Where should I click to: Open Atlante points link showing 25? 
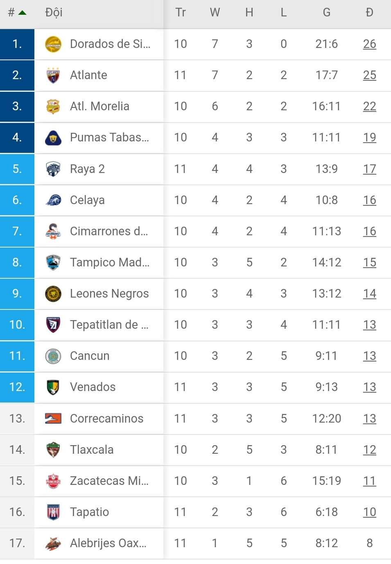click(369, 75)
